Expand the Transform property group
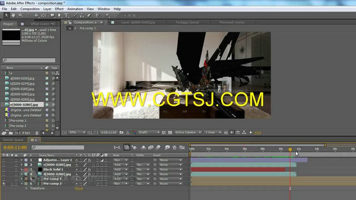Screen dimensions: 356x200 tap(27, 188)
